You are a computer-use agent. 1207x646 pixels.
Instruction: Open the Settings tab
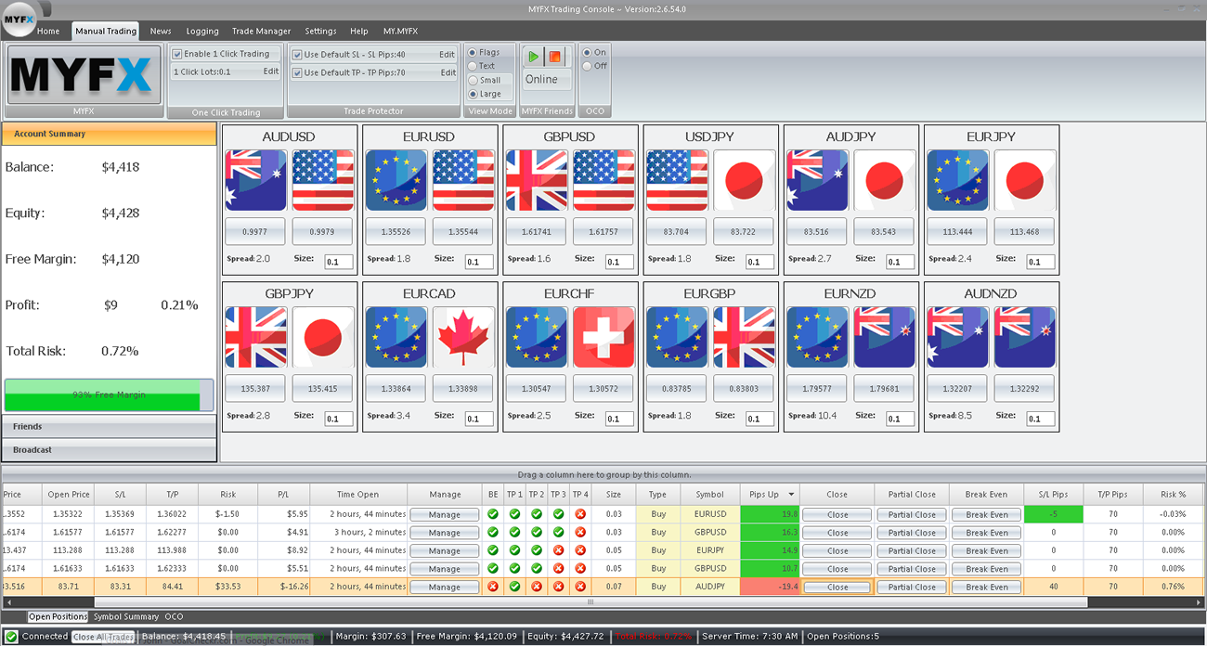[x=320, y=31]
